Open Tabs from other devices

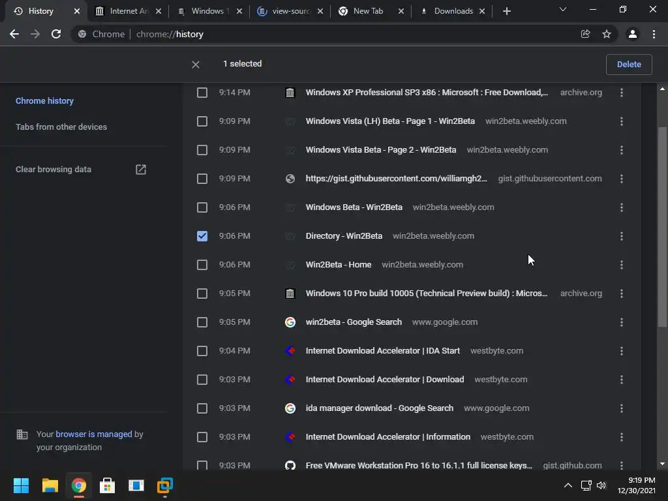pyautogui.click(x=61, y=127)
